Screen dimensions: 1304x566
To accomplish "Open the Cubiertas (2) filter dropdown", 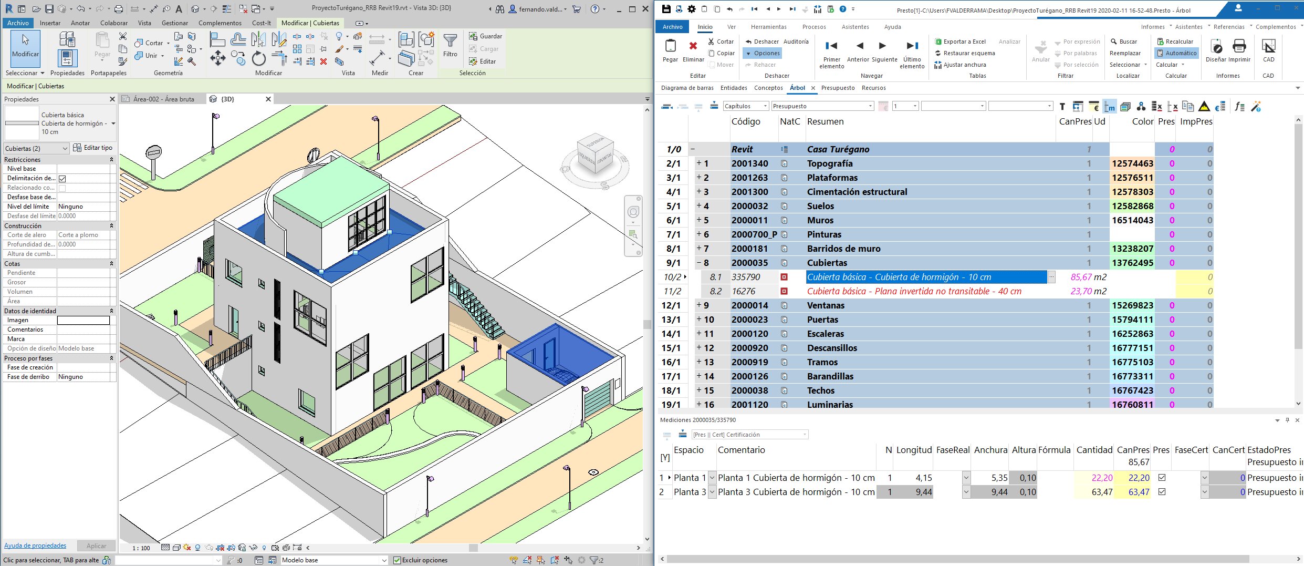I will pyautogui.click(x=65, y=149).
